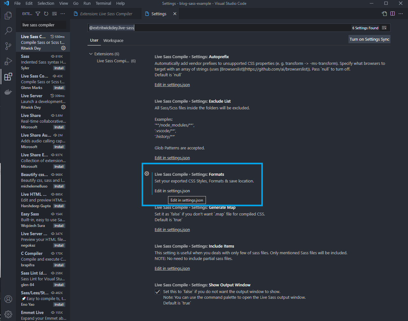Click the 6 Settings Found label
Viewport: 408px width, 321px height.
365,28
